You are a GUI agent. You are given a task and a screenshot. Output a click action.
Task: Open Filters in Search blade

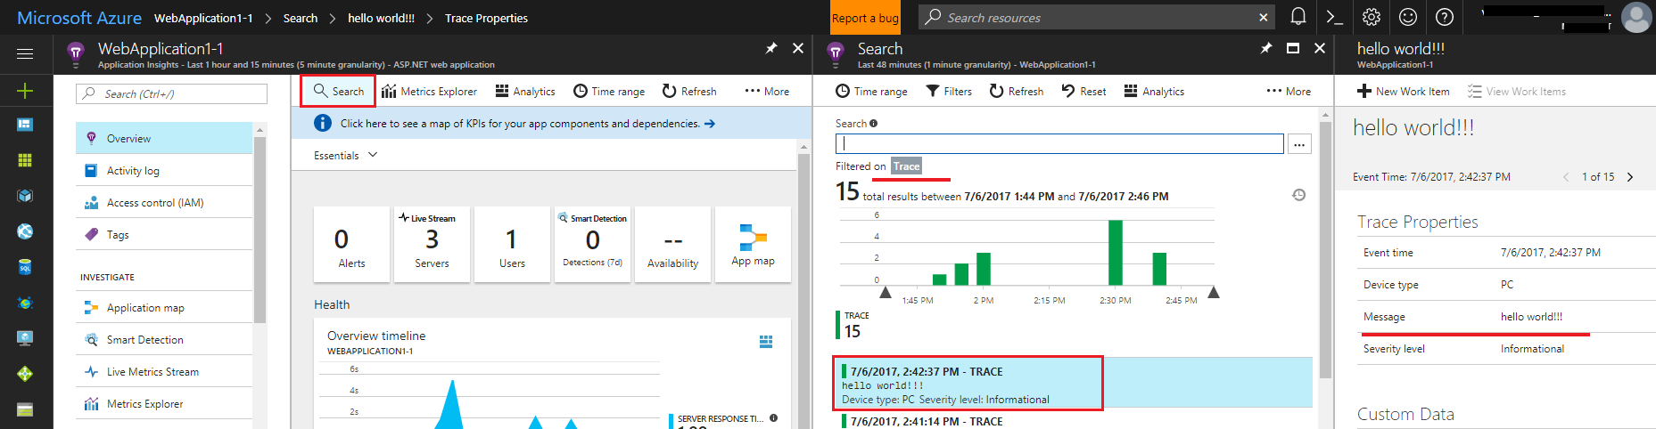[x=949, y=91]
